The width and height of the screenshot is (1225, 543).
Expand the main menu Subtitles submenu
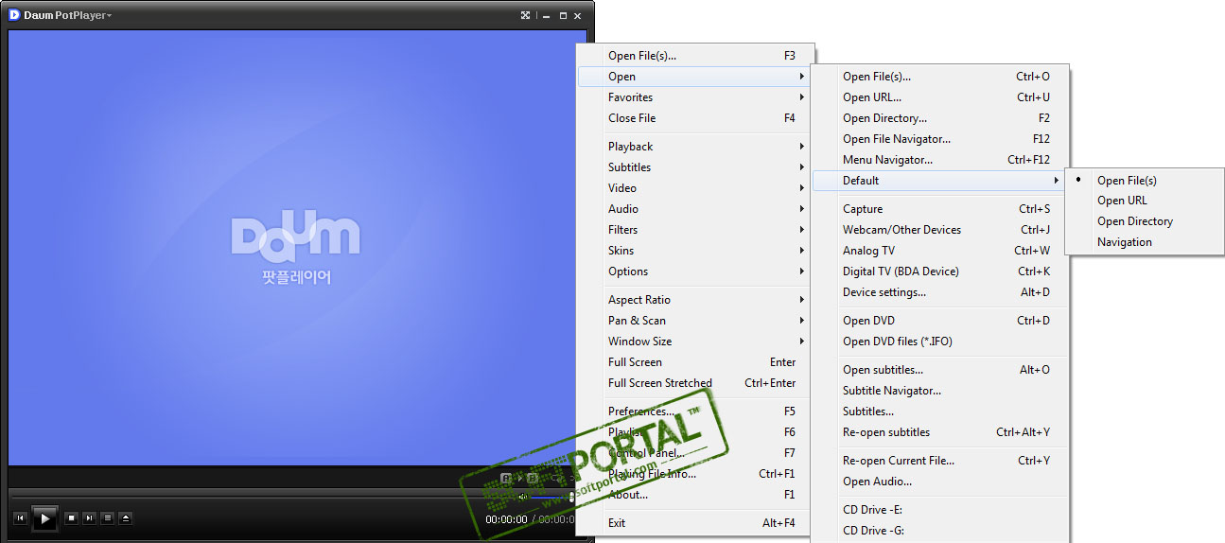(695, 167)
